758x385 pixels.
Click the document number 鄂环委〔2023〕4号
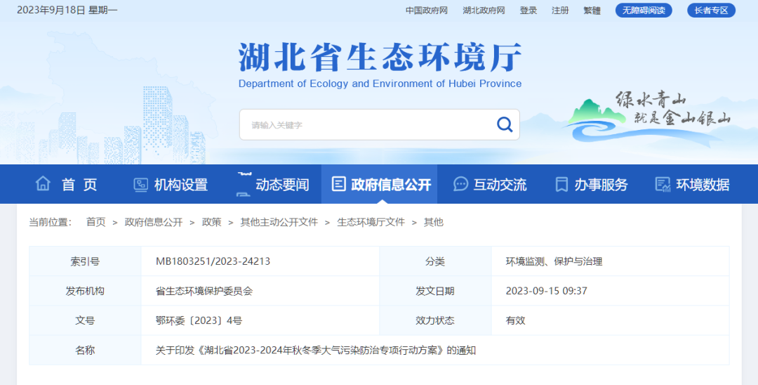pos(199,320)
